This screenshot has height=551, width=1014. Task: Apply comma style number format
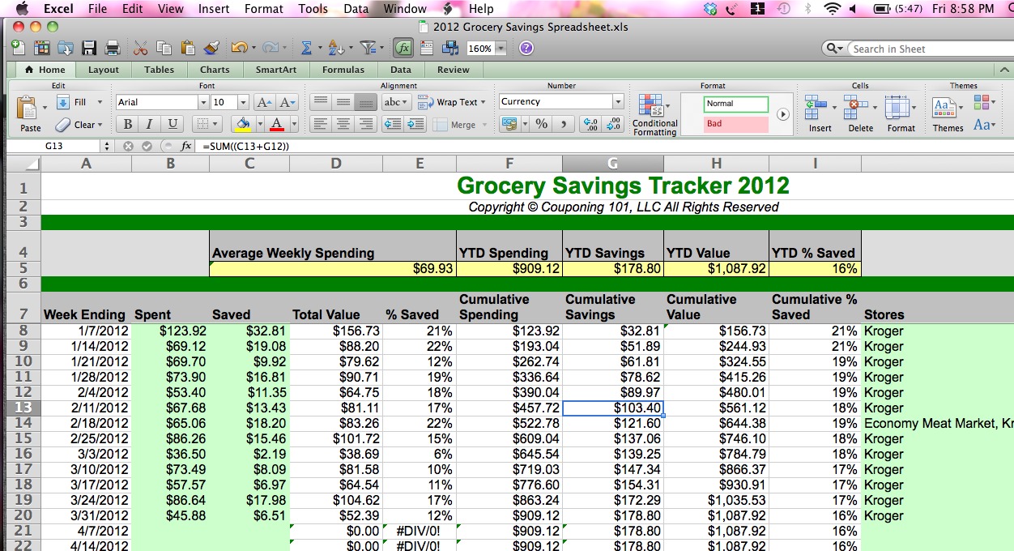(x=564, y=124)
